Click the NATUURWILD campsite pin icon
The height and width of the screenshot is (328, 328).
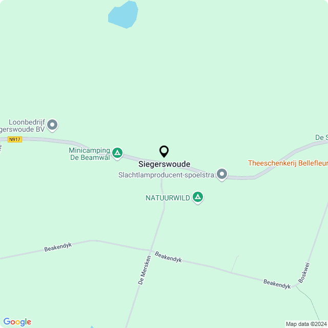(x=198, y=197)
